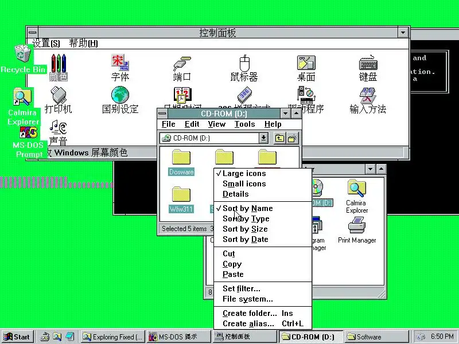Open the 端口 (Ports) icon
459x344 pixels.
(182, 69)
